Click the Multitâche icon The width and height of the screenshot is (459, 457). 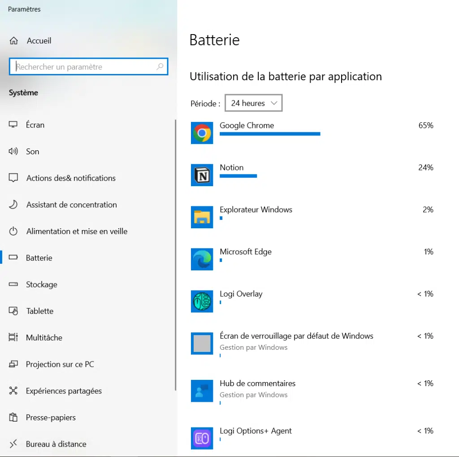click(13, 337)
